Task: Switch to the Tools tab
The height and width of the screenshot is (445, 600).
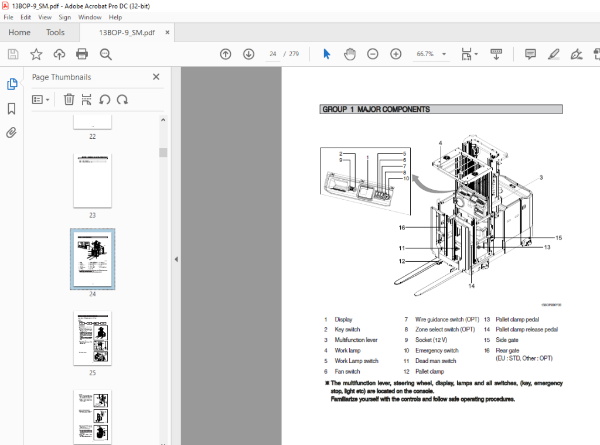Action: (x=56, y=32)
